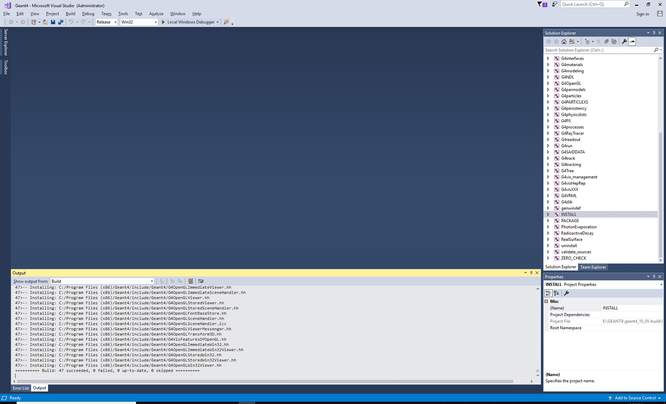Click the Redo toolbar icon

(83, 22)
